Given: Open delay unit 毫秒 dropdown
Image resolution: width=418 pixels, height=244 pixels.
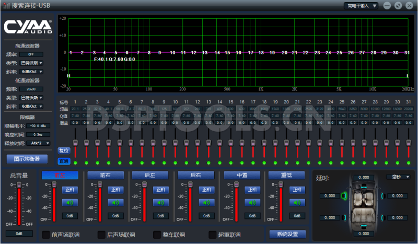Looking at the screenshot, I should click(x=398, y=177).
